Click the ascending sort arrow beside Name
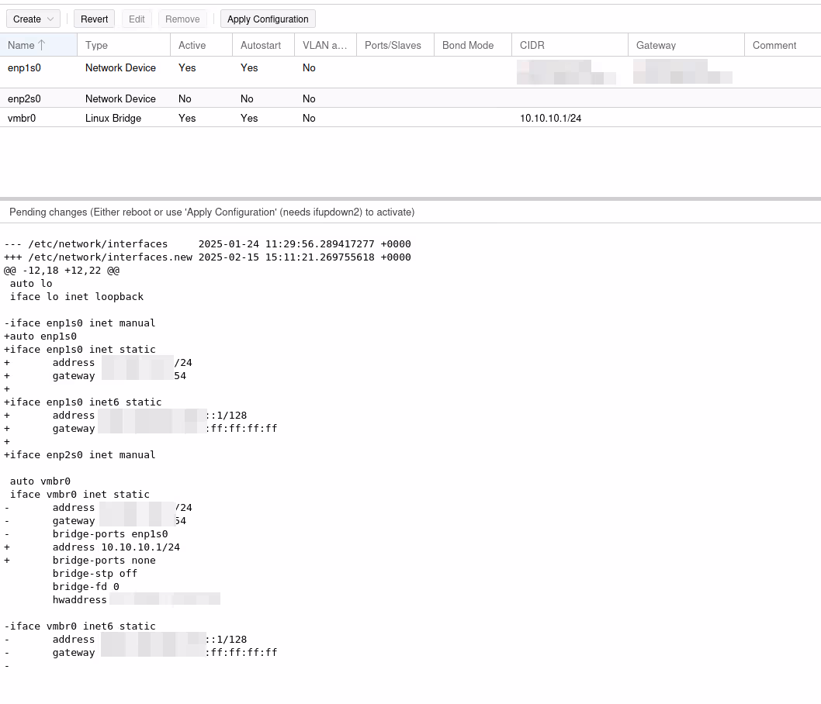 (42, 45)
